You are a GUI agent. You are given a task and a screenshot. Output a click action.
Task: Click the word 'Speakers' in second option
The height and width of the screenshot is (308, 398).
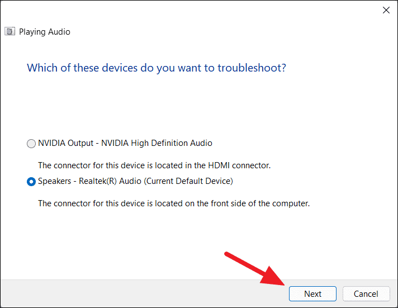[x=55, y=181]
